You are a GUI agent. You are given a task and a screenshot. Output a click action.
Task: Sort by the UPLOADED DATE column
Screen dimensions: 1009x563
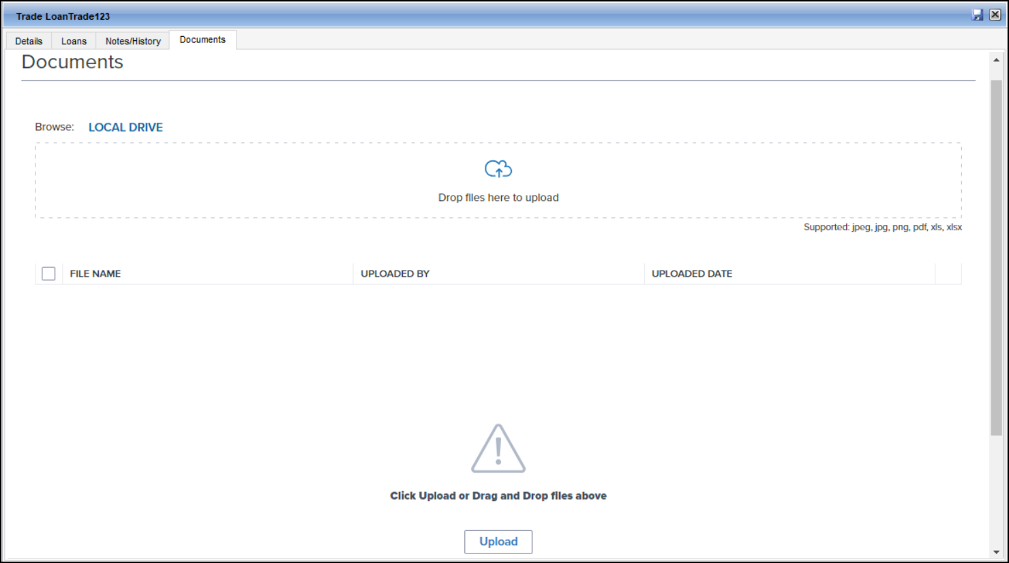click(691, 273)
